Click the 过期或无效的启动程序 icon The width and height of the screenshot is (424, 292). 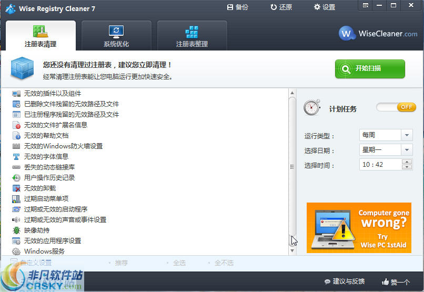pyautogui.click(x=16, y=209)
